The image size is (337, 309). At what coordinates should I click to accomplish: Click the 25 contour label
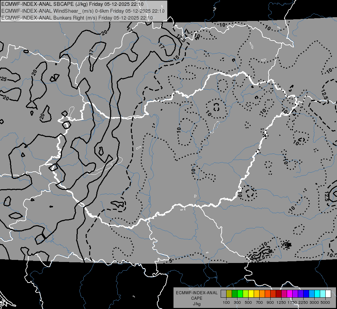tap(3, 79)
